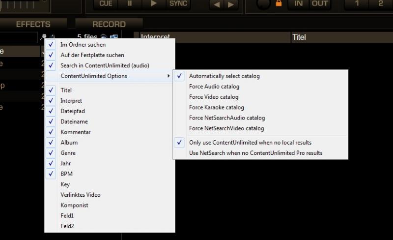Screen dimensions: 393x240
Task: Enable the Komponist search field
Action: [110, 206]
